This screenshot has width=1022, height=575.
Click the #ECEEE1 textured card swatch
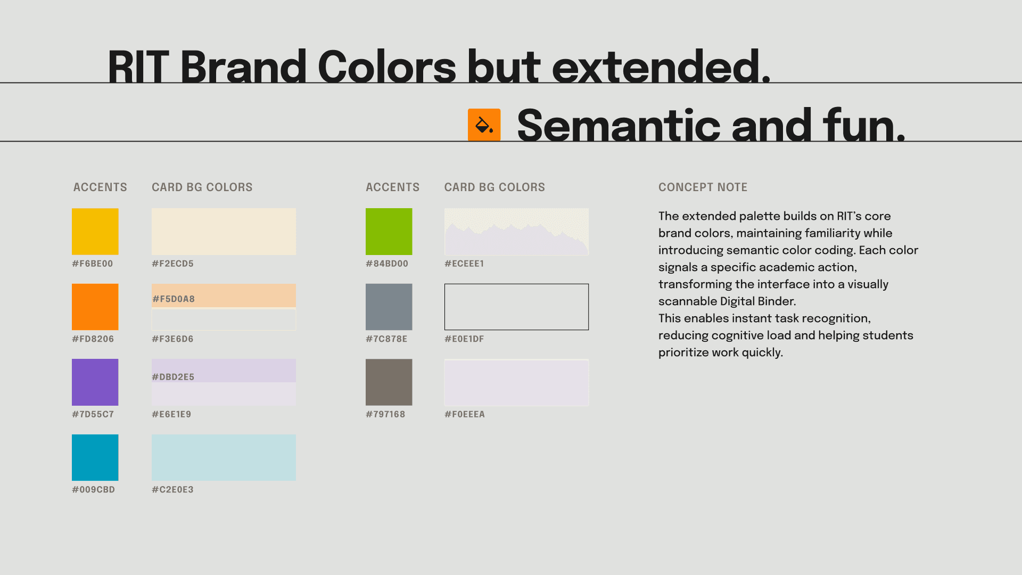pyautogui.click(x=516, y=231)
